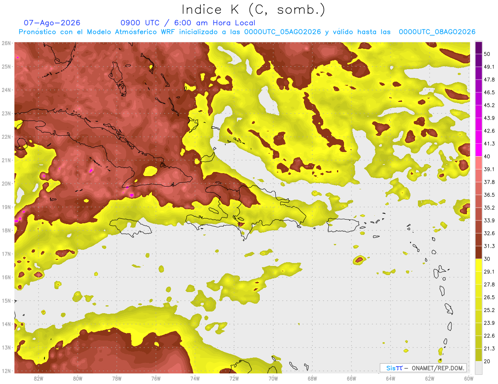Pick the gray colorbar swatch below 20

click(478, 367)
